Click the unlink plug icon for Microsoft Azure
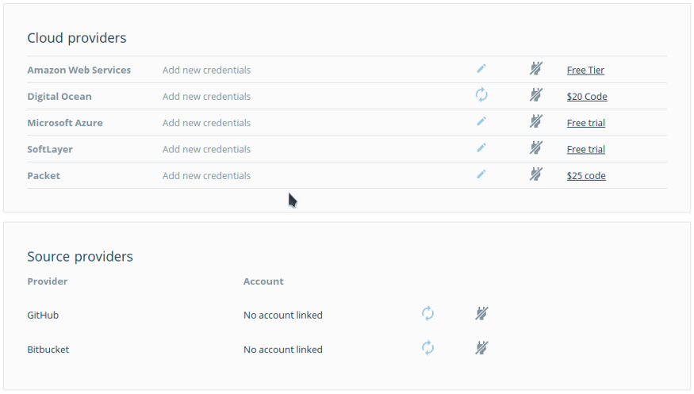The height and width of the screenshot is (394, 694). coord(536,121)
